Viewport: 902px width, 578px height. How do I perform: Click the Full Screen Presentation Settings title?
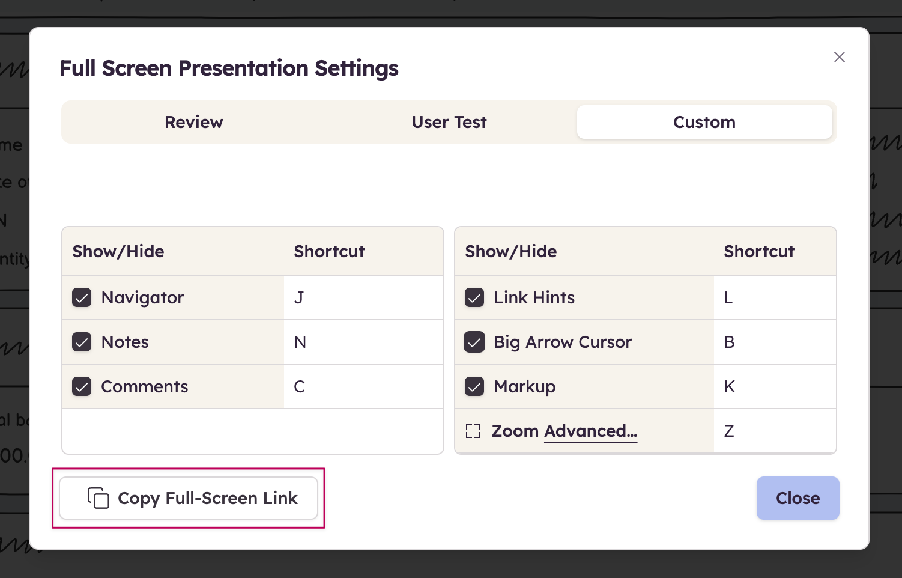click(229, 68)
